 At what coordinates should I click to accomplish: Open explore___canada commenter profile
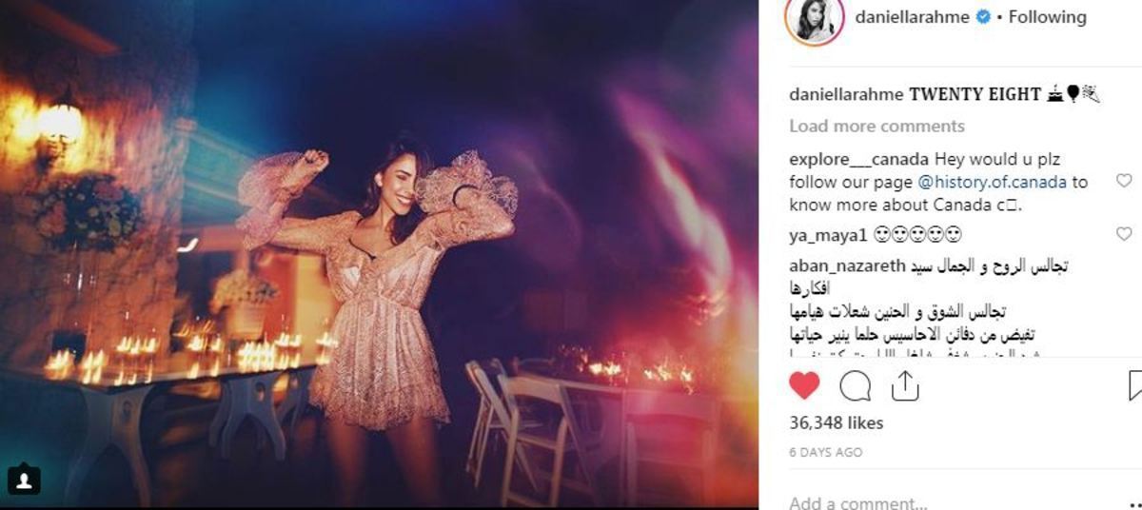click(859, 159)
